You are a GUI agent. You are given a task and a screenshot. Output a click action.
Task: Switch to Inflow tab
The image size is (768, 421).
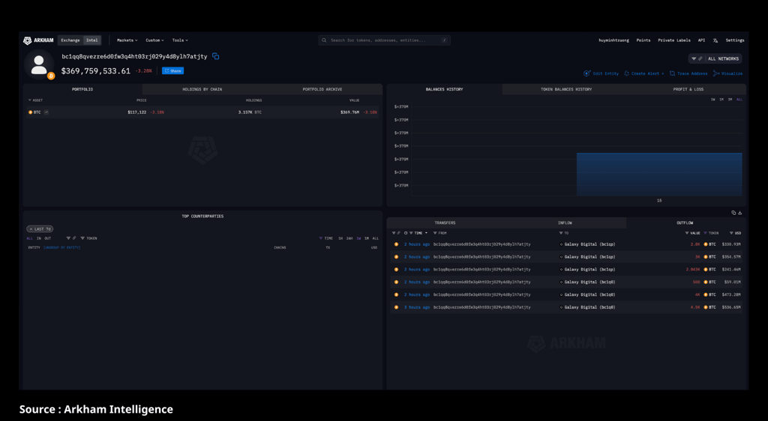[x=565, y=223]
